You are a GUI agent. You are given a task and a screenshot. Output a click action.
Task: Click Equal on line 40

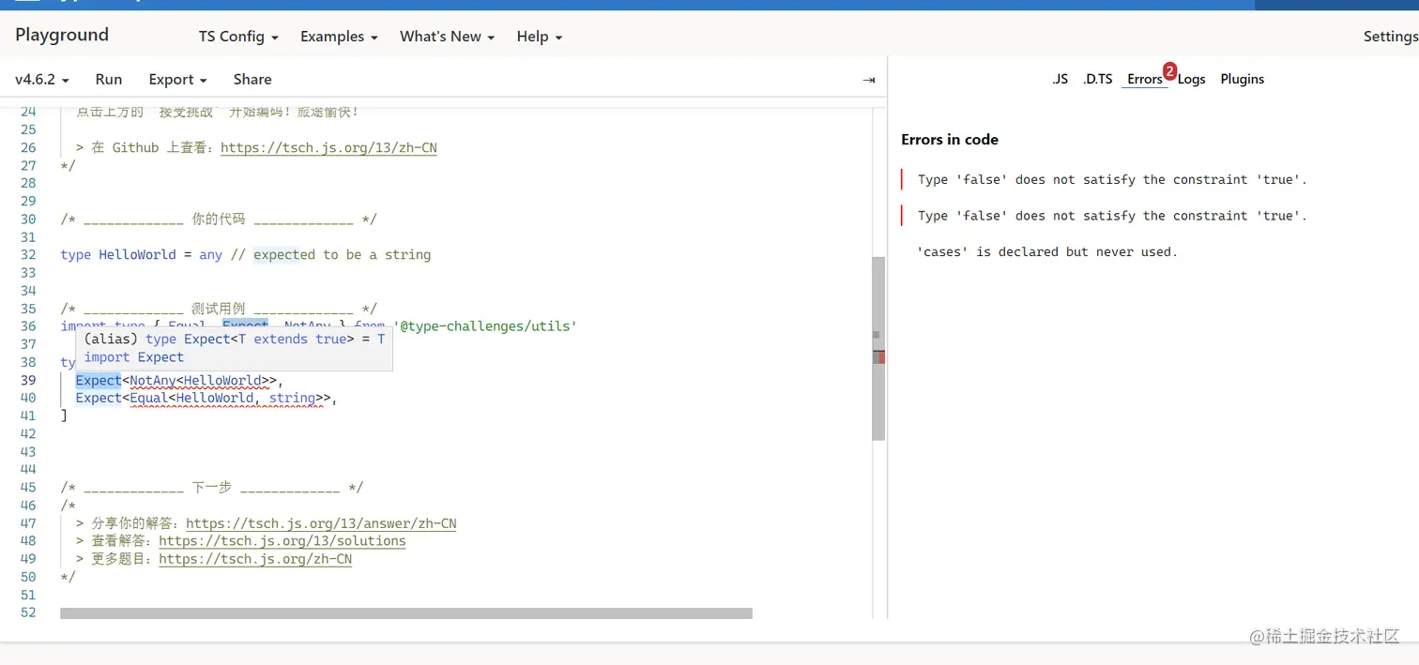pyautogui.click(x=149, y=399)
